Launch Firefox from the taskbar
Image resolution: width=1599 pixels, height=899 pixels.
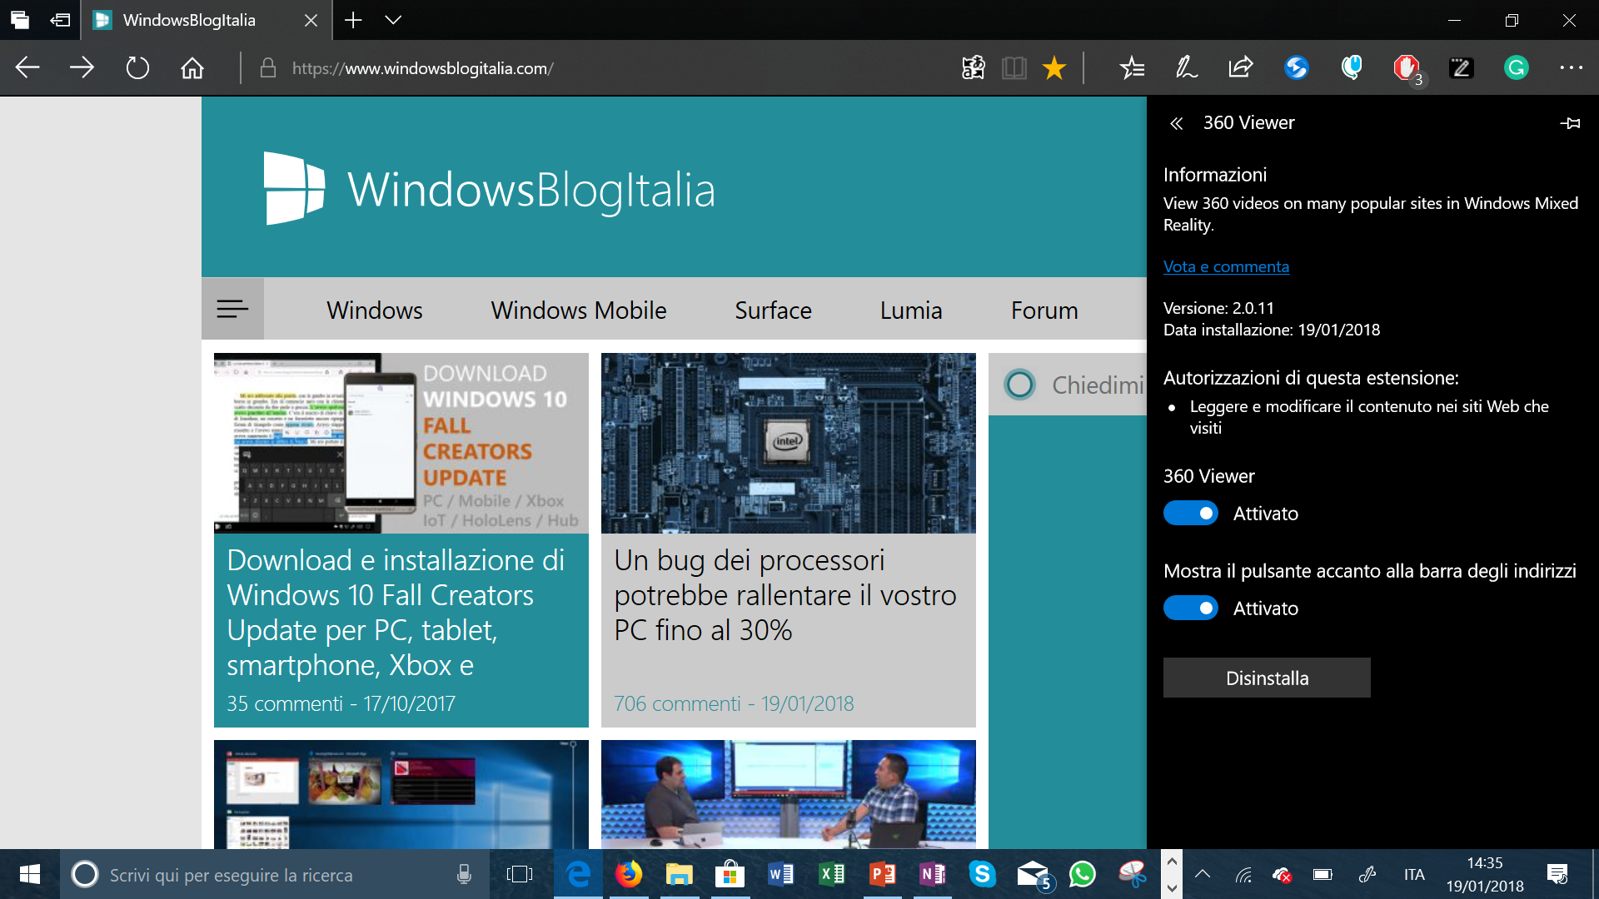coord(629,874)
